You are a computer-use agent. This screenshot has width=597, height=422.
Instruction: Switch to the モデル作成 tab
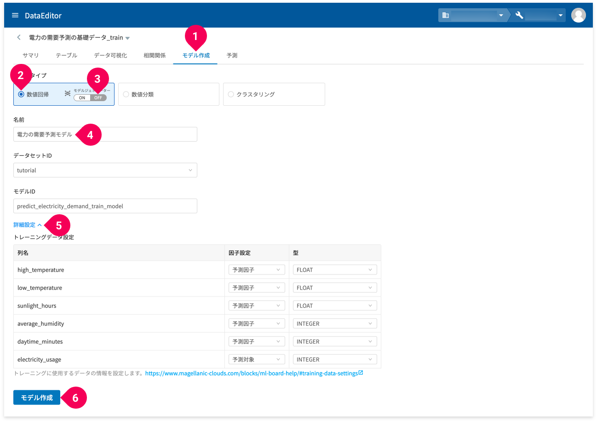[x=195, y=55]
